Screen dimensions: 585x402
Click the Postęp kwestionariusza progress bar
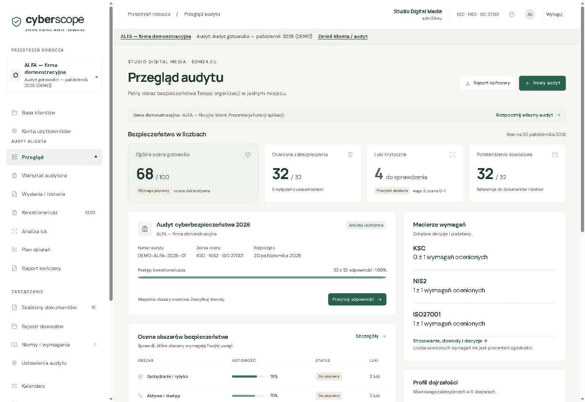262,277
